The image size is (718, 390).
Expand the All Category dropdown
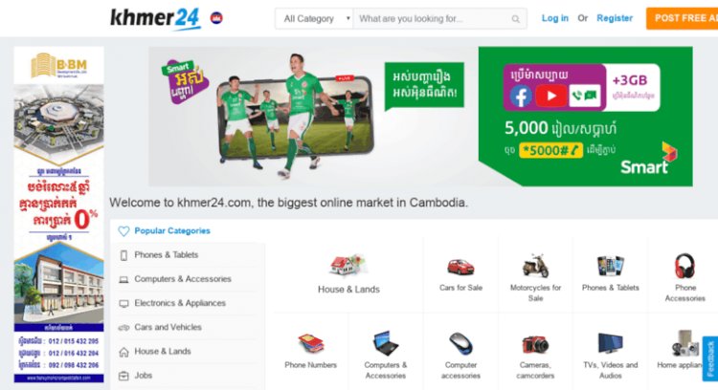314,19
